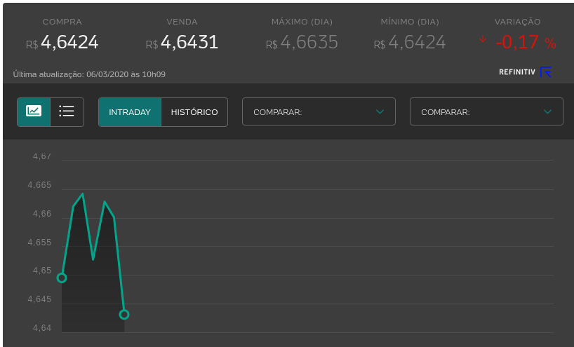Open the HISTÓRICO tab
Image resolution: width=574 pixels, height=347 pixels.
point(194,112)
